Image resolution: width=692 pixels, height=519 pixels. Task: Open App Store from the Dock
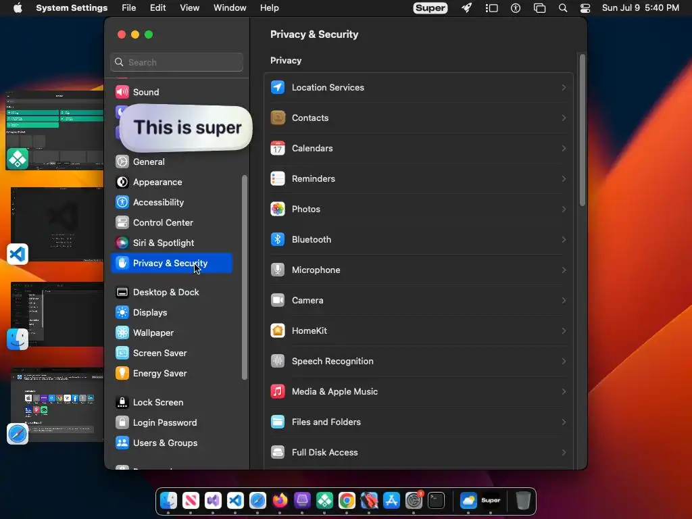(x=391, y=501)
